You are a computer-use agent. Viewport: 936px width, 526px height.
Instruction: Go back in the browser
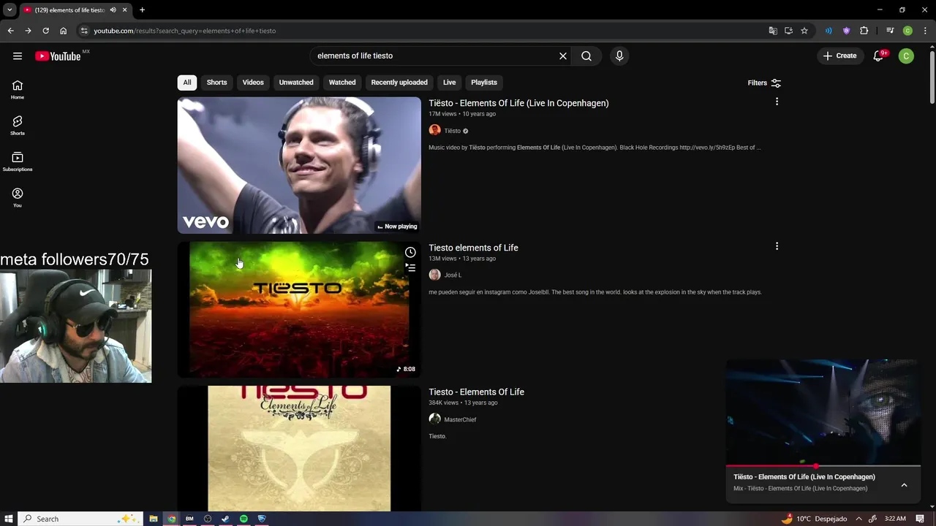[x=10, y=31]
